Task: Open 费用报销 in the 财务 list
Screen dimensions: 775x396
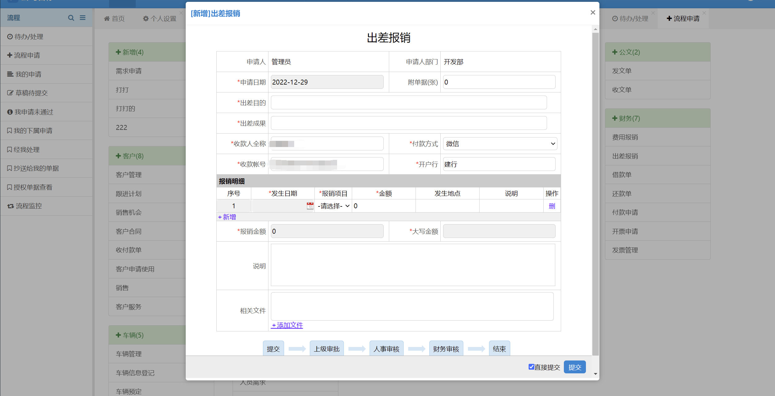Action: [658, 137]
